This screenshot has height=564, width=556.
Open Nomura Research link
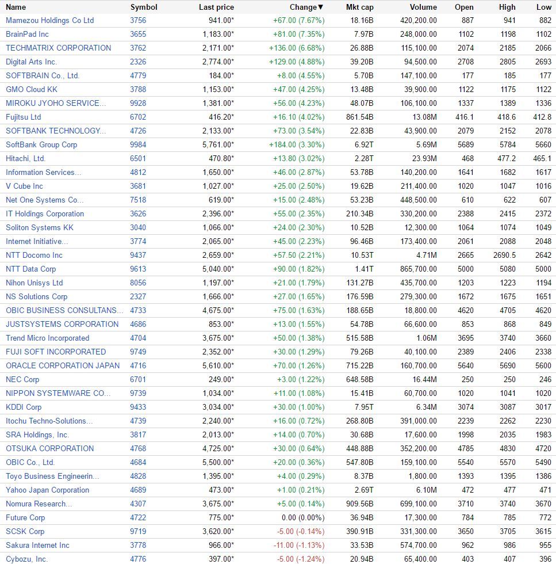tap(39, 504)
